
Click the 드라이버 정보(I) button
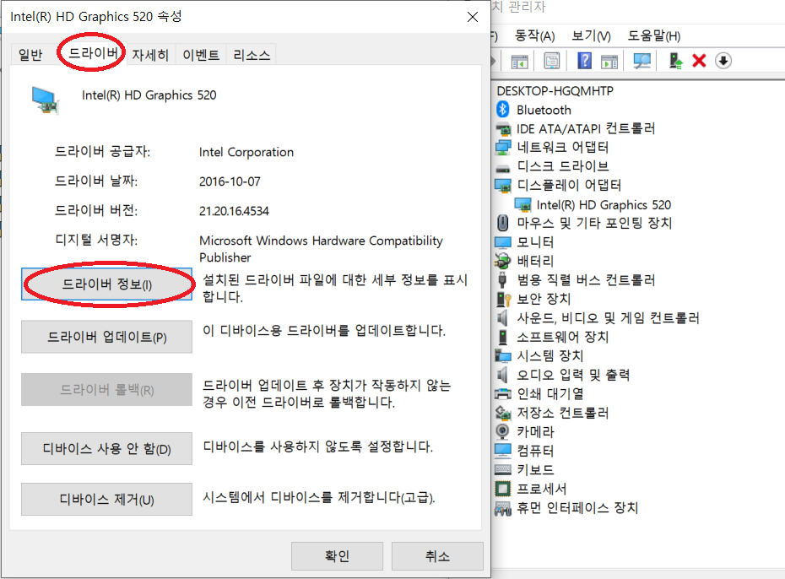106,284
